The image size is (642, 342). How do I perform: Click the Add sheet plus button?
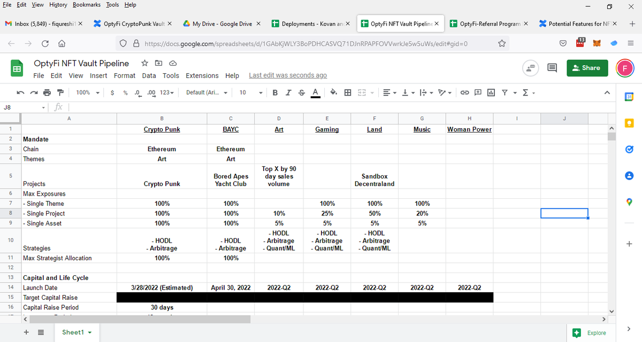pyautogui.click(x=26, y=332)
